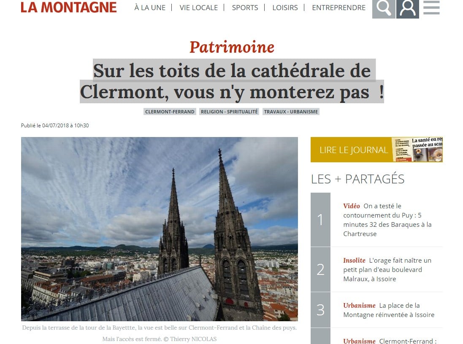Click the photo credit '© Thierry NICOLAS'

(190, 339)
